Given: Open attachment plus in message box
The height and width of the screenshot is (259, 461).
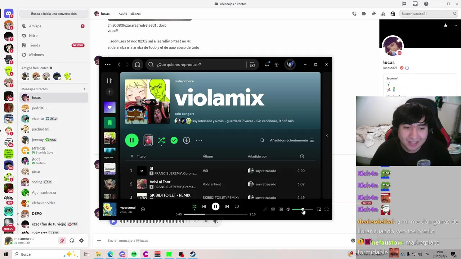Looking at the screenshot, I should point(99,241).
